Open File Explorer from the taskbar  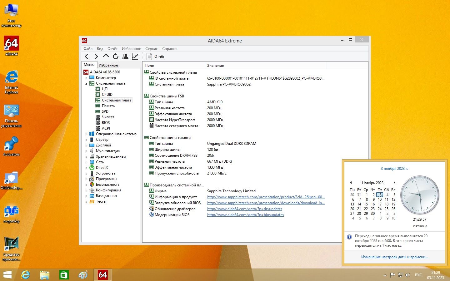(x=45, y=275)
